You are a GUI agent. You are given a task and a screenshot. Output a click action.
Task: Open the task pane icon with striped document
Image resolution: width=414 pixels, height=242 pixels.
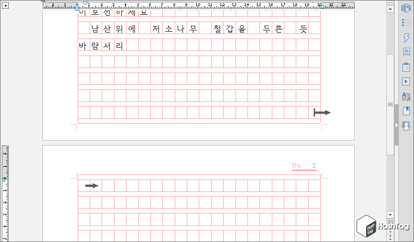(x=406, y=8)
